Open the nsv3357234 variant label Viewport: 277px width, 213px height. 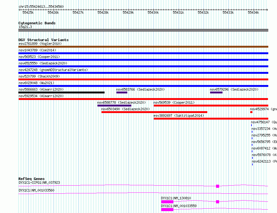tap(264, 129)
